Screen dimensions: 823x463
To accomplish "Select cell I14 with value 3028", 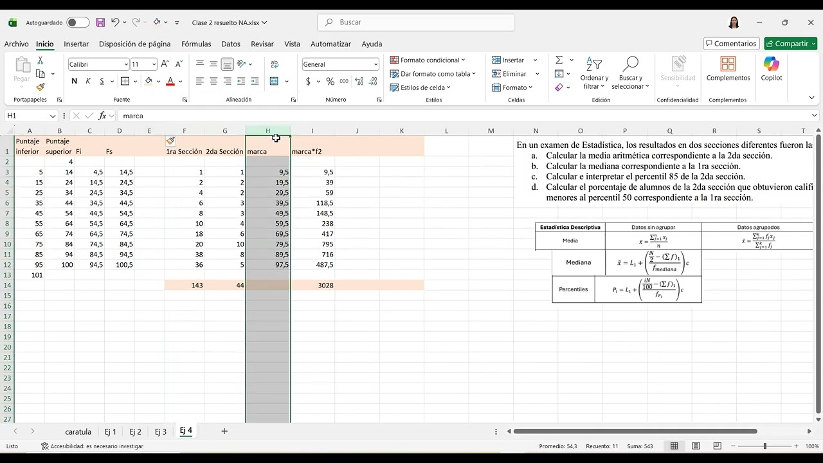I will point(312,285).
